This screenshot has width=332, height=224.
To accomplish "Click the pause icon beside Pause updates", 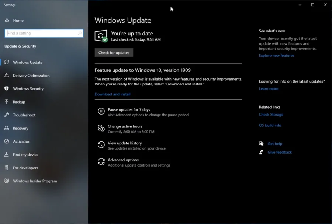I will tap(101, 111).
